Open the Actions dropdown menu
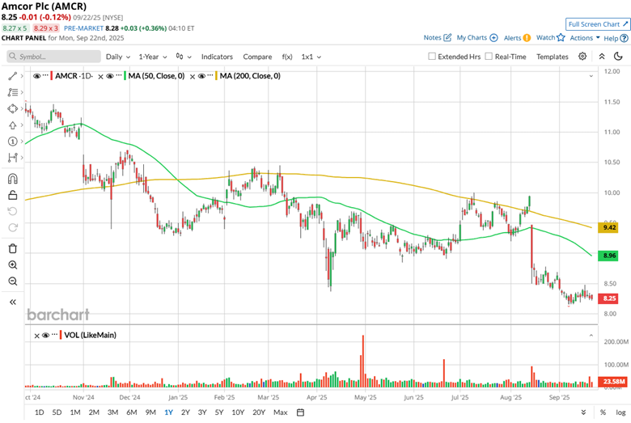This screenshot has height=423, width=631. tap(585, 38)
